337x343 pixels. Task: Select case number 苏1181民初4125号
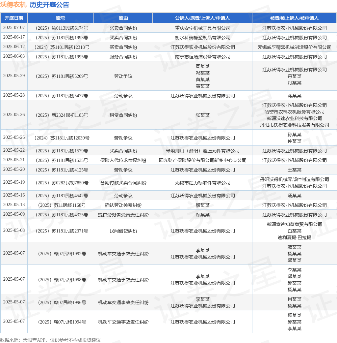62,170
